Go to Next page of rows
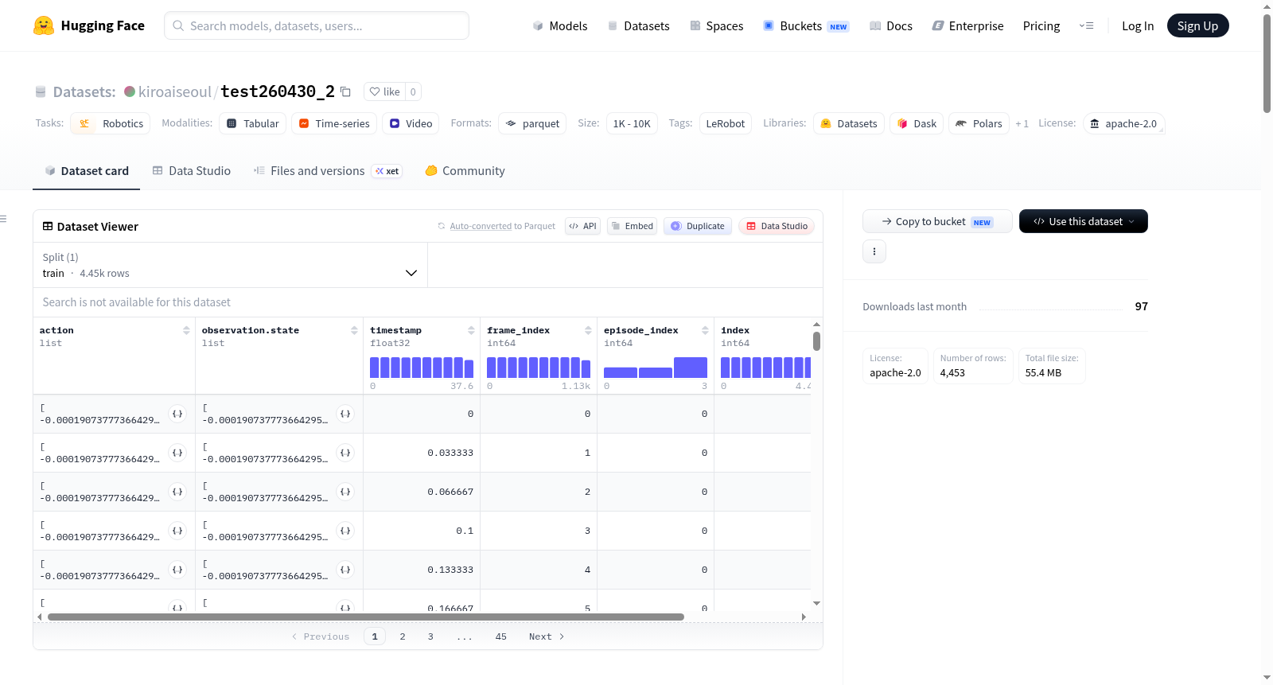This screenshot has width=1273, height=685. point(547,636)
